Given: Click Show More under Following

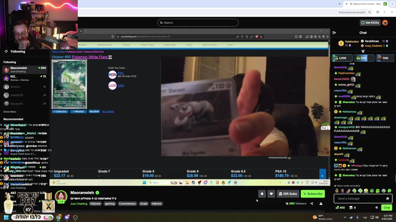Looking at the screenshot, I should point(10,112).
